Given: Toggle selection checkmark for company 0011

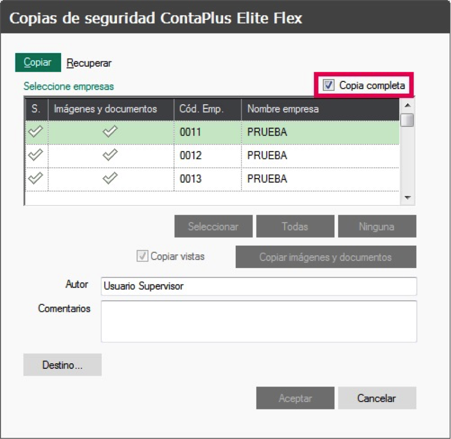Looking at the screenshot, I should [x=36, y=132].
